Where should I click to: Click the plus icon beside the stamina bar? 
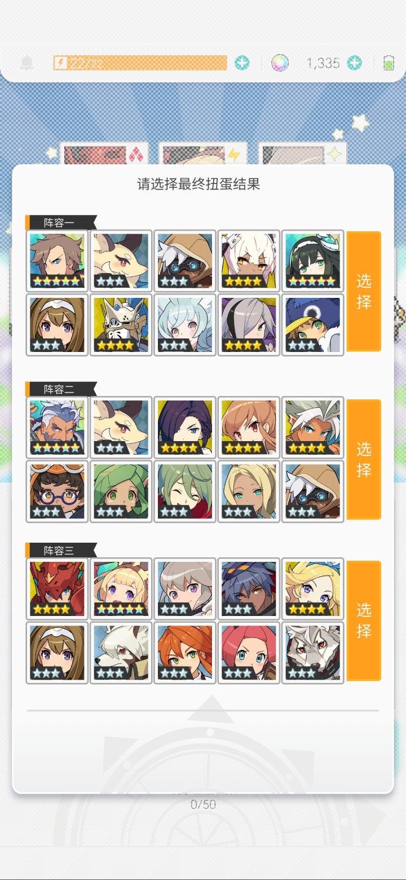coord(242,63)
